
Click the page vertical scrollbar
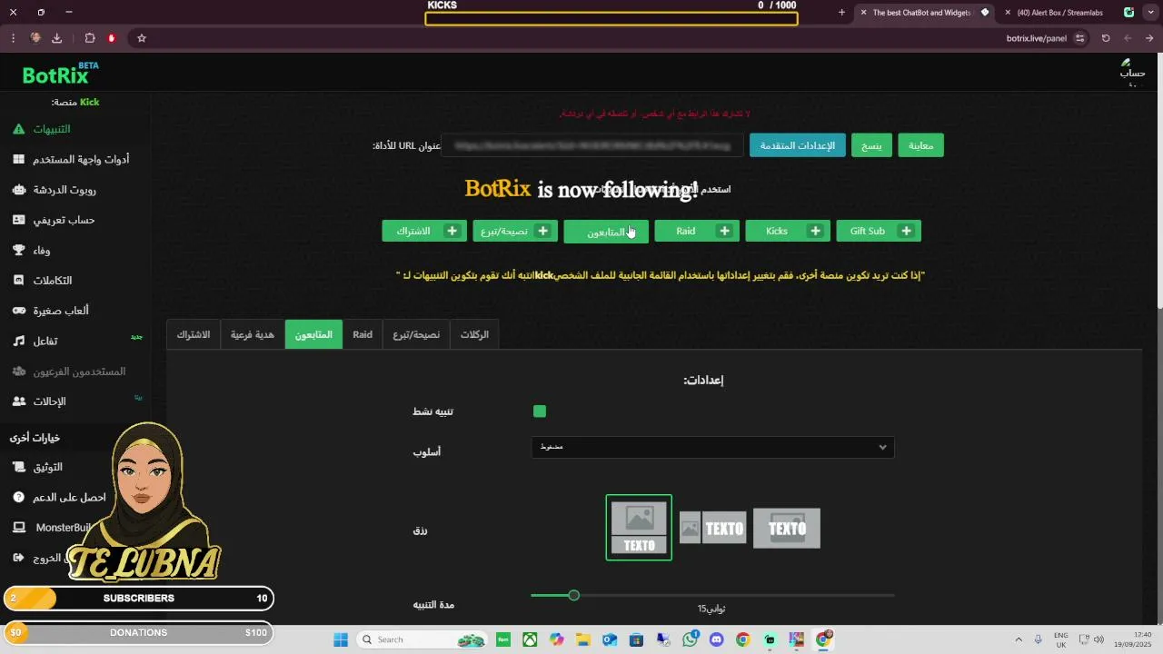tap(1159, 195)
